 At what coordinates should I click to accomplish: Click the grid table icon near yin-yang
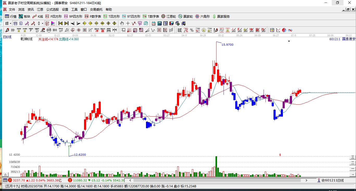click(272, 30)
